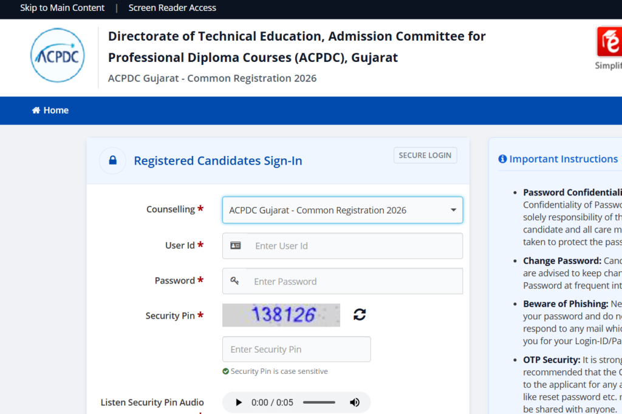This screenshot has height=414, width=622.
Task: Click 'Security Pin is case sensitive' note
Action: click(279, 371)
